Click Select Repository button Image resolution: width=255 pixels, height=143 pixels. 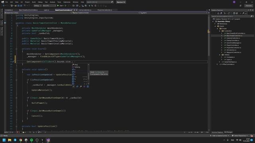(x=240, y=136)
